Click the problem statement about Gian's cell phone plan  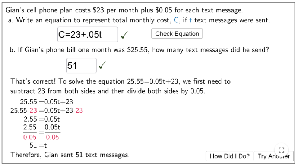[124, 10]
